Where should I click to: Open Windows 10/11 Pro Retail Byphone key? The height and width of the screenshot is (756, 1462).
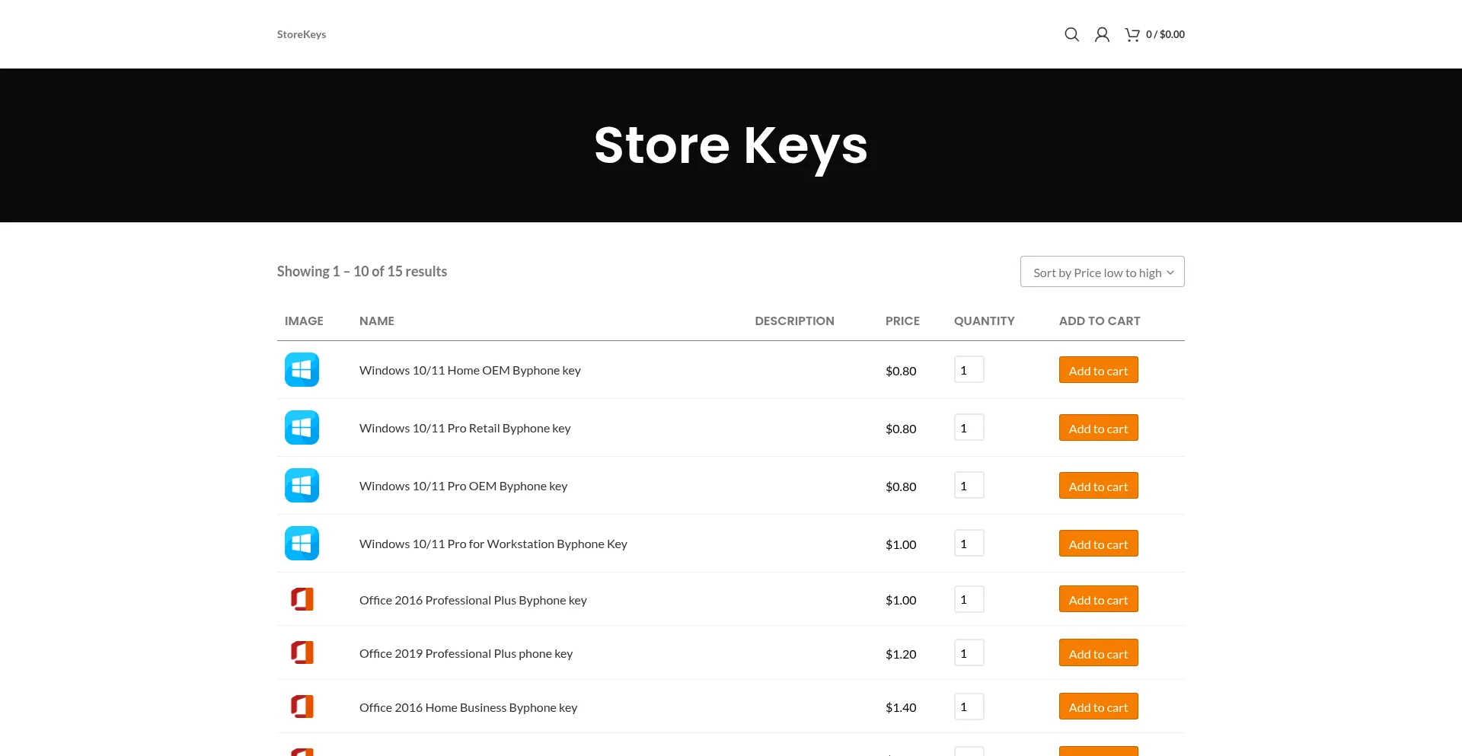tap(464, 428)
